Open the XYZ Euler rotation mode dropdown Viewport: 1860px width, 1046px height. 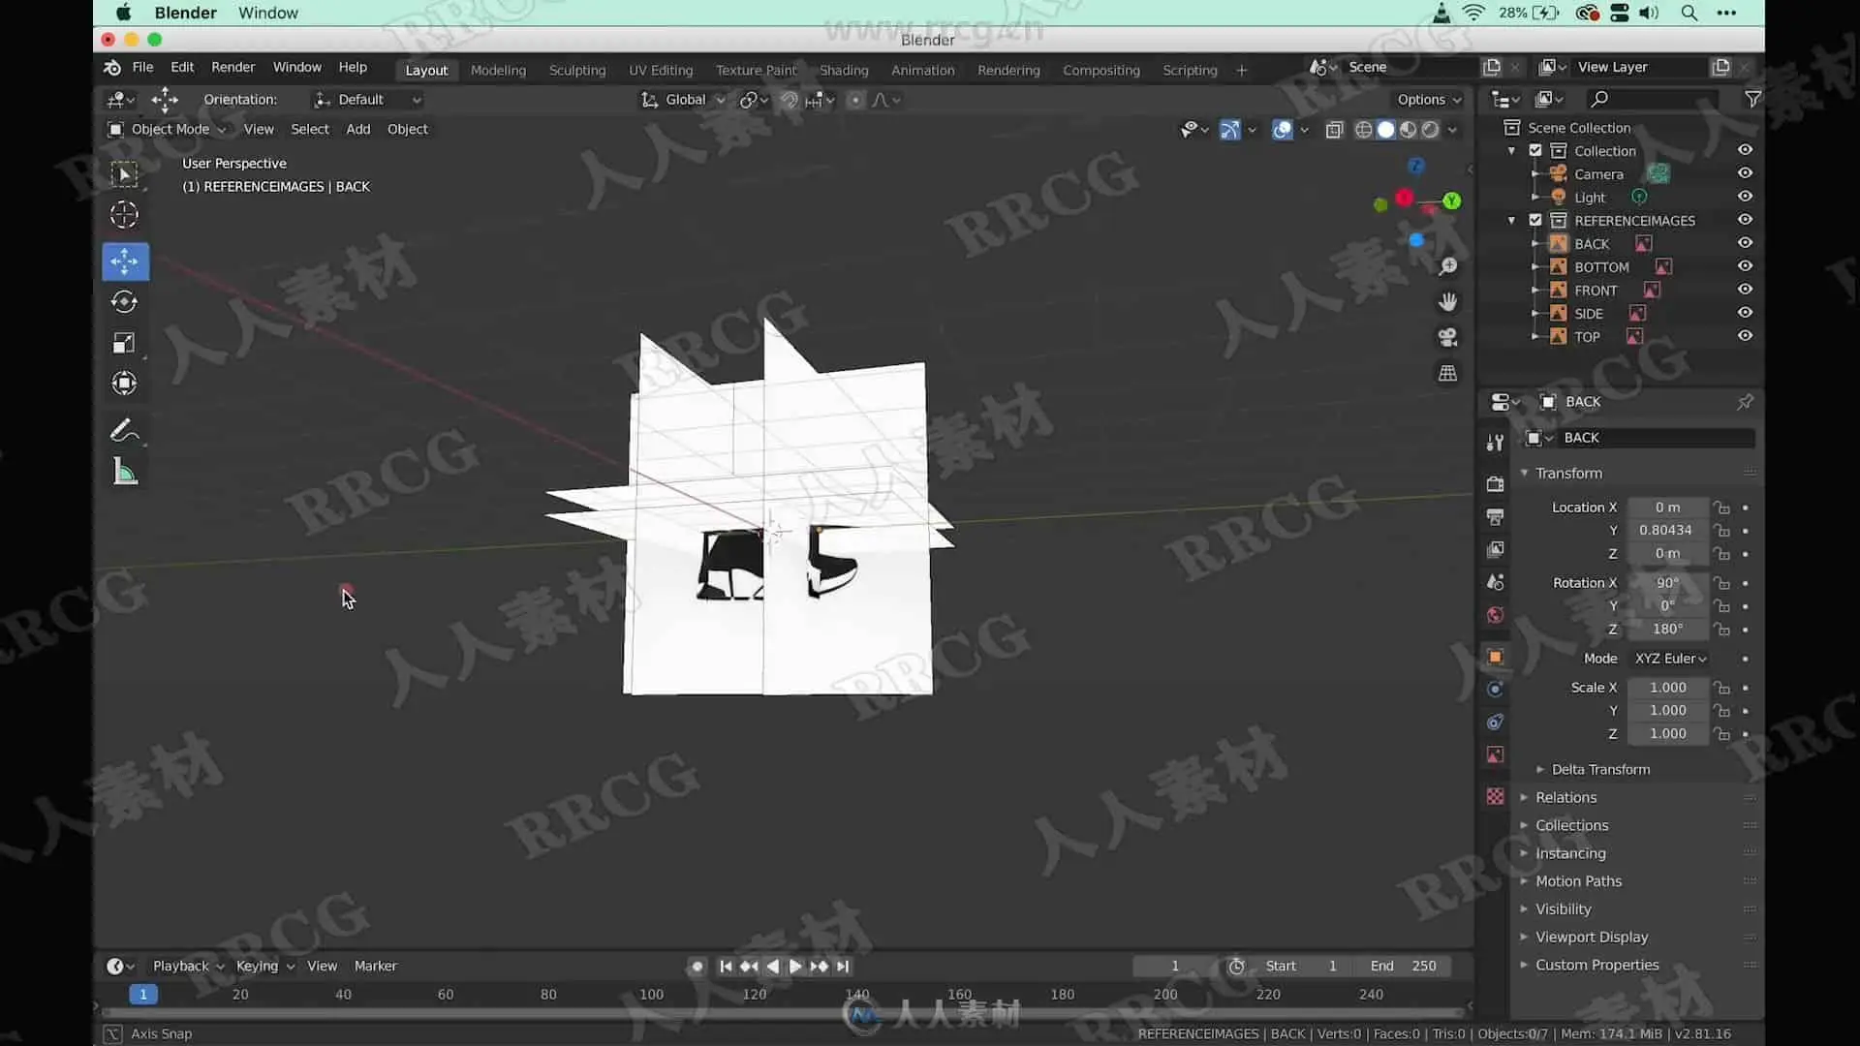1670,659
